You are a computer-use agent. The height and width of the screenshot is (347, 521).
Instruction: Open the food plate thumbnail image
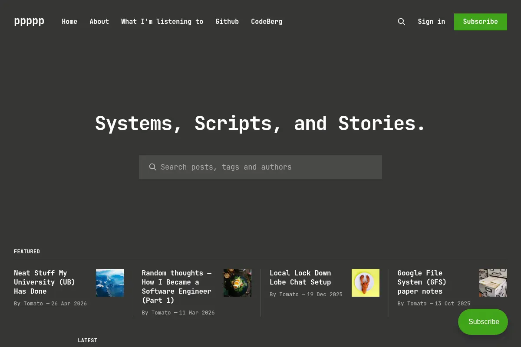(237, 283)
